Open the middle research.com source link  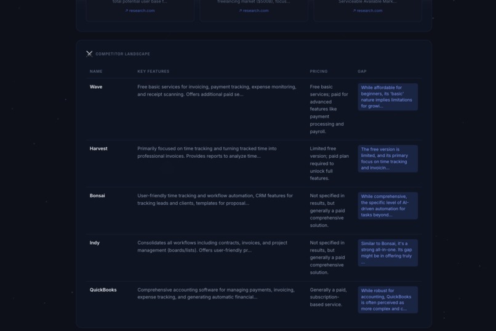254,10
